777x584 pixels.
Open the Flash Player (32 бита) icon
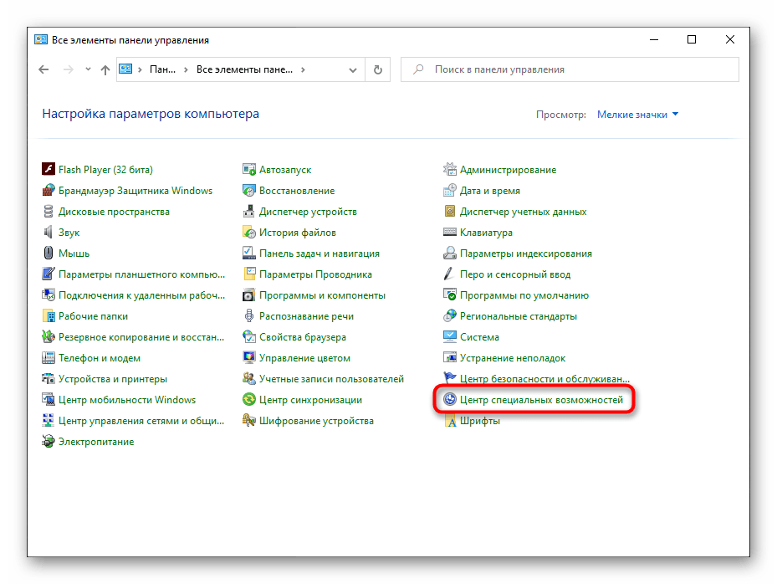tap(48, 170)
